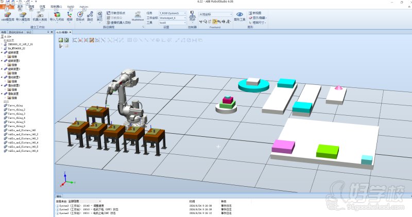The width and height of the screenshot is (412, 217).
Task: Collapse the first mechanism node in tree
Action: 2,52
